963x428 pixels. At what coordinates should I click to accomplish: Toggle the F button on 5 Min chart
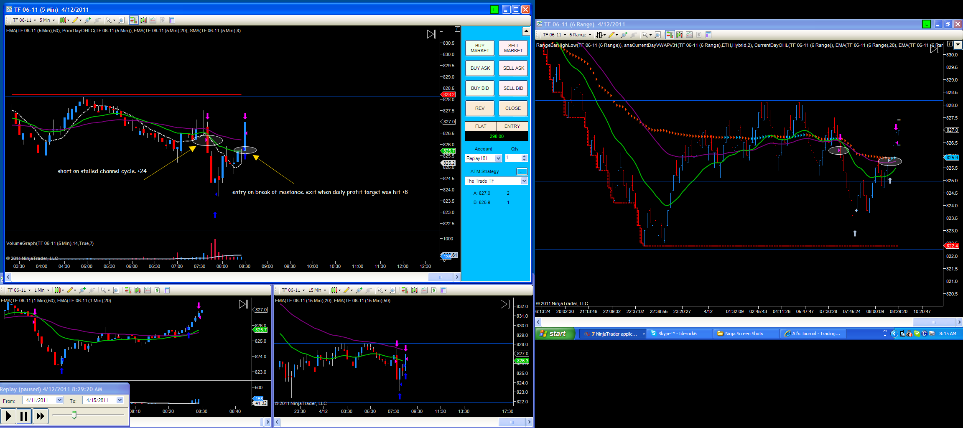click(457, 29)
